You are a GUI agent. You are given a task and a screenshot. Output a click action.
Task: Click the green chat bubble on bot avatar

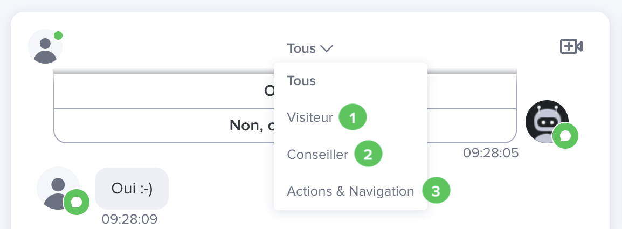pos(565,136)
